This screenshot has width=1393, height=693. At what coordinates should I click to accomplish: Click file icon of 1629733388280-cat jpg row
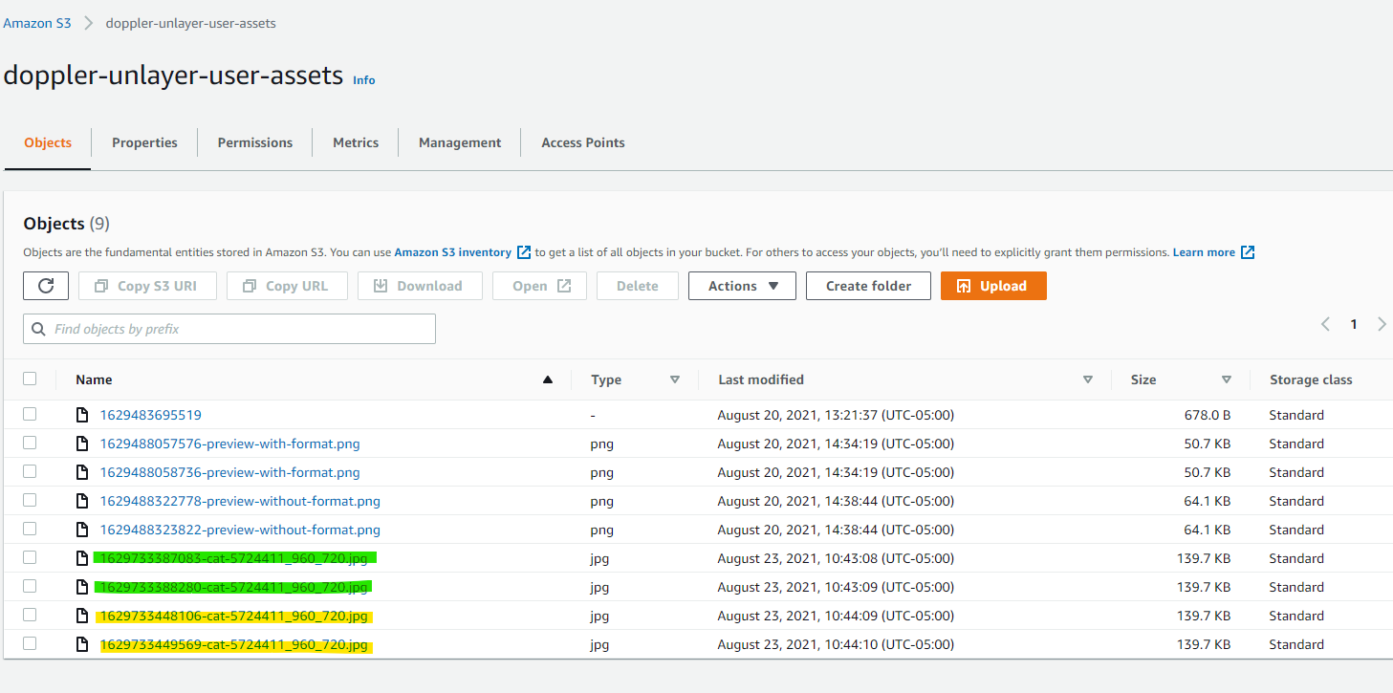82,587
